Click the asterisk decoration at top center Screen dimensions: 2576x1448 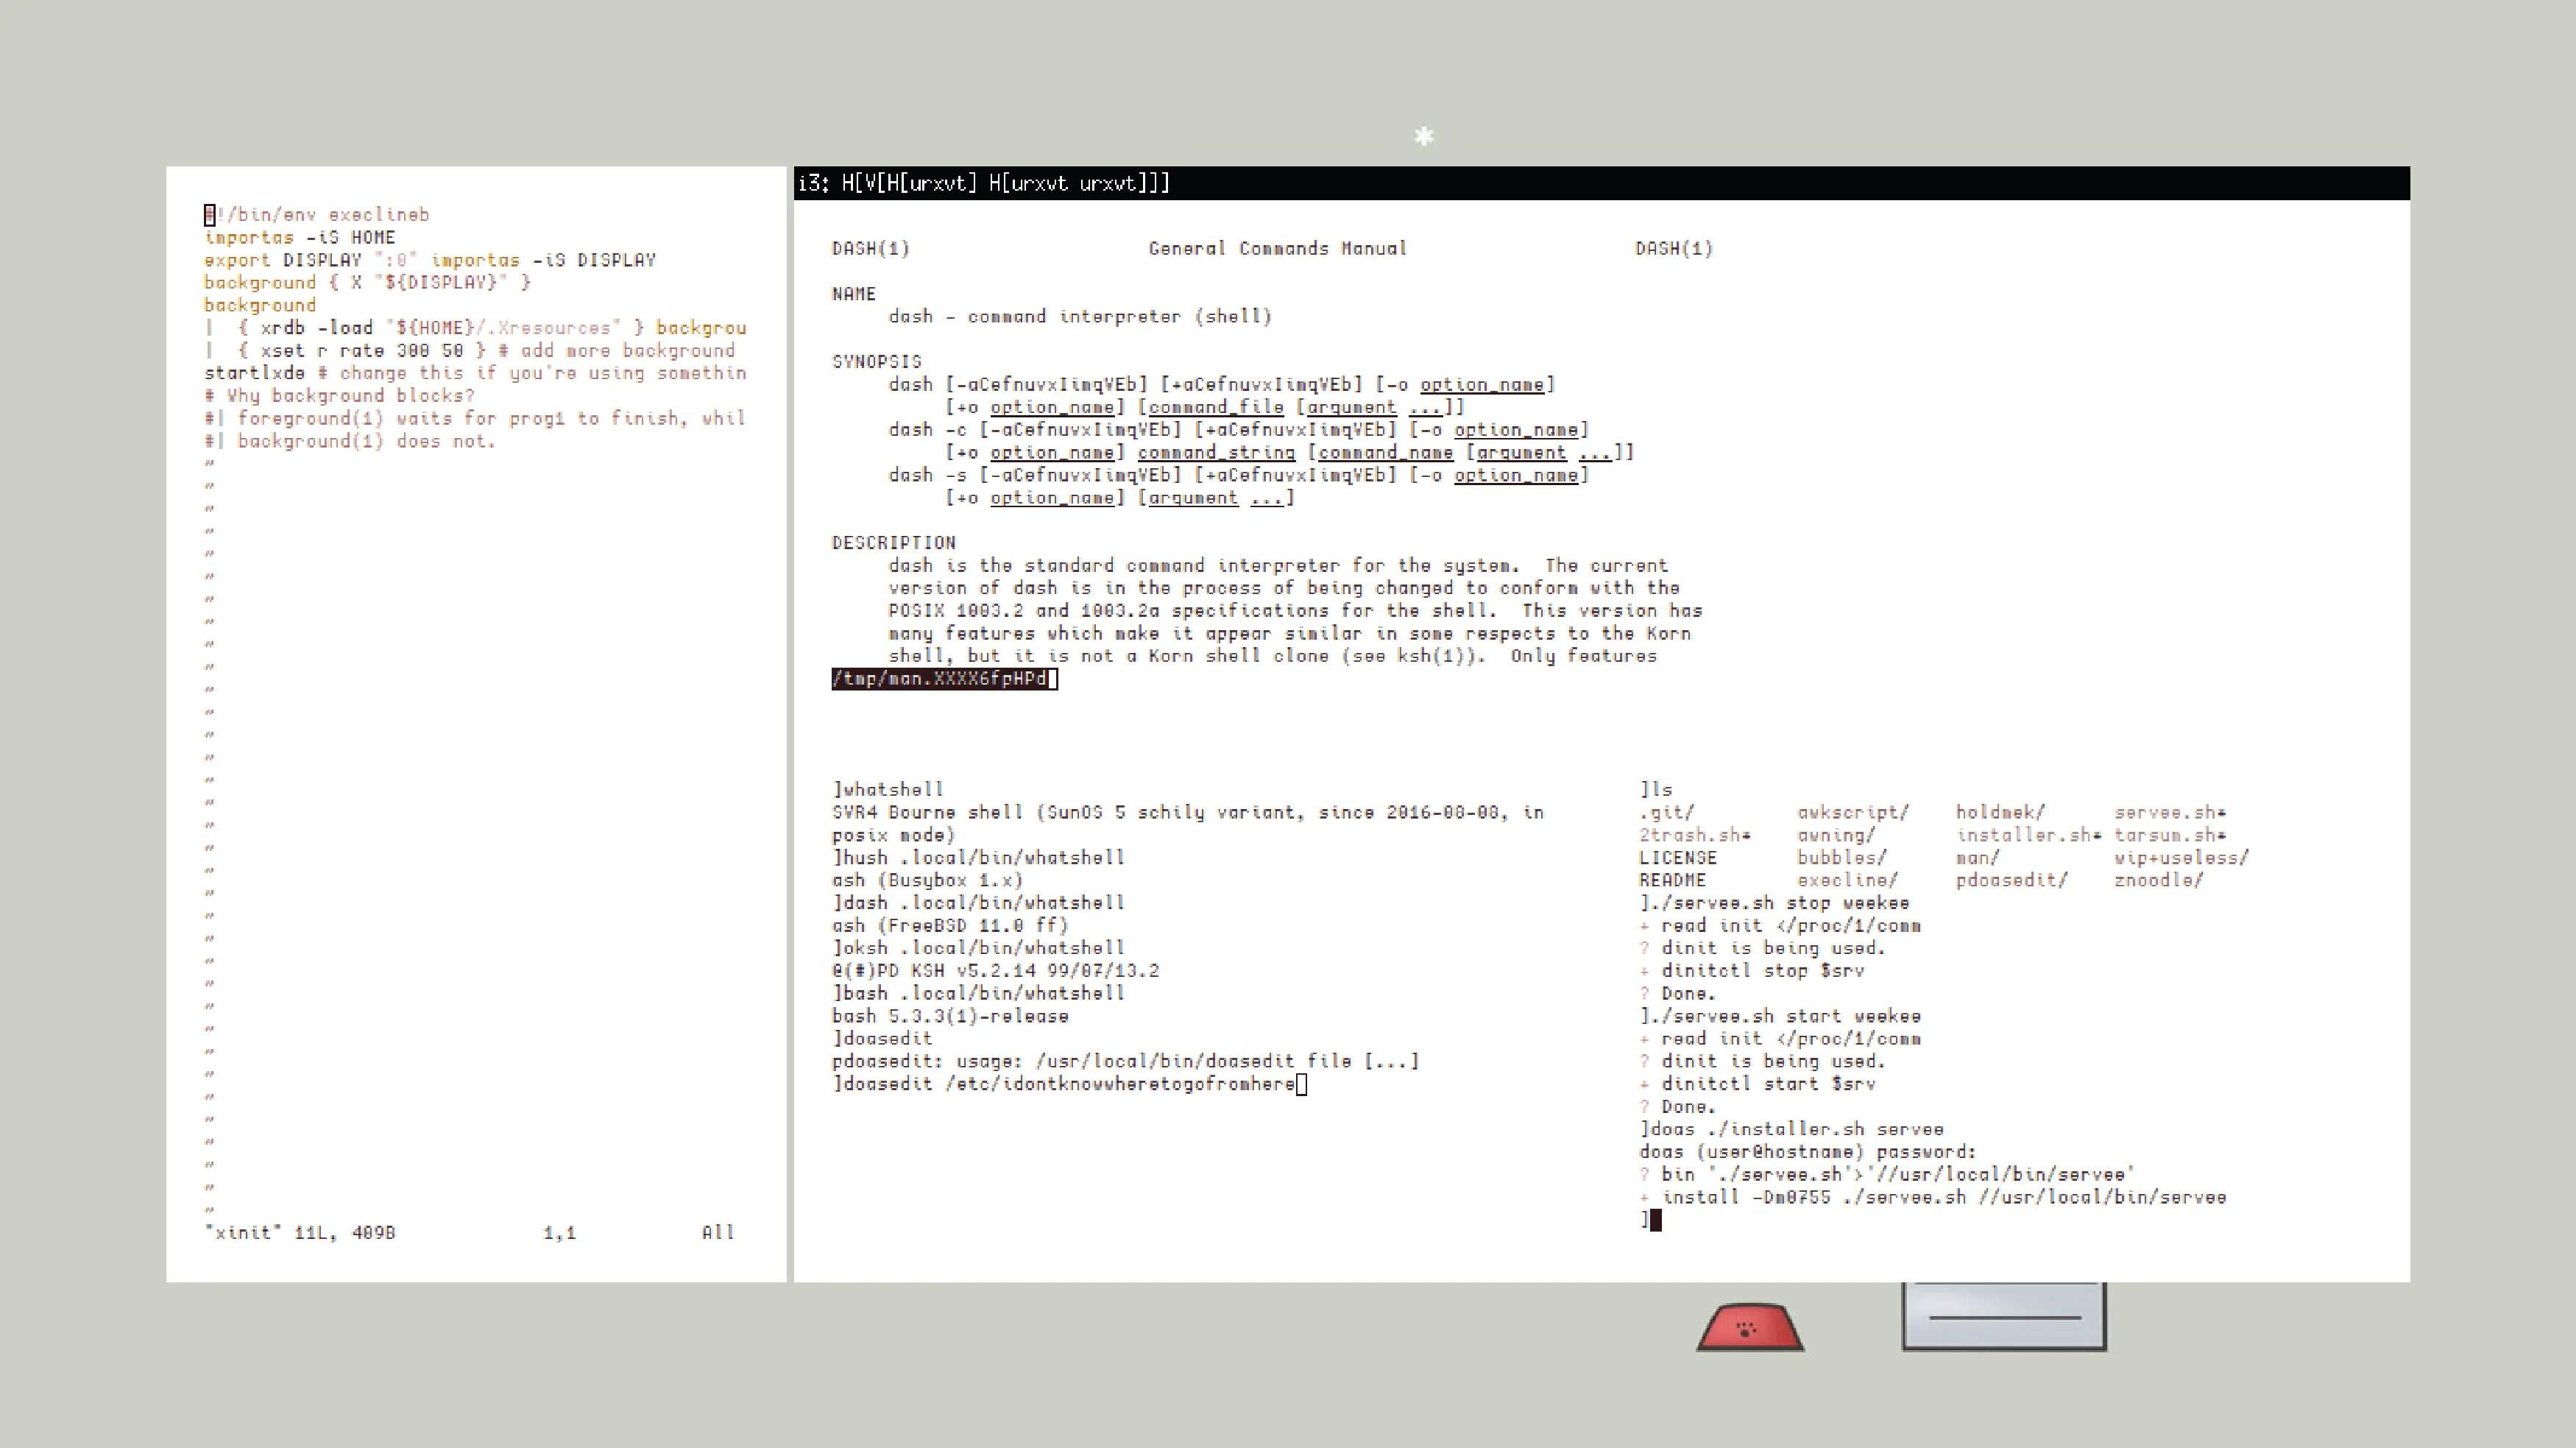pos(1424,136)
